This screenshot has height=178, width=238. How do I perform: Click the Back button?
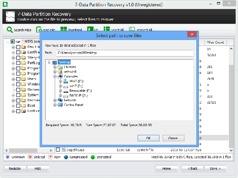coord(192,169)
